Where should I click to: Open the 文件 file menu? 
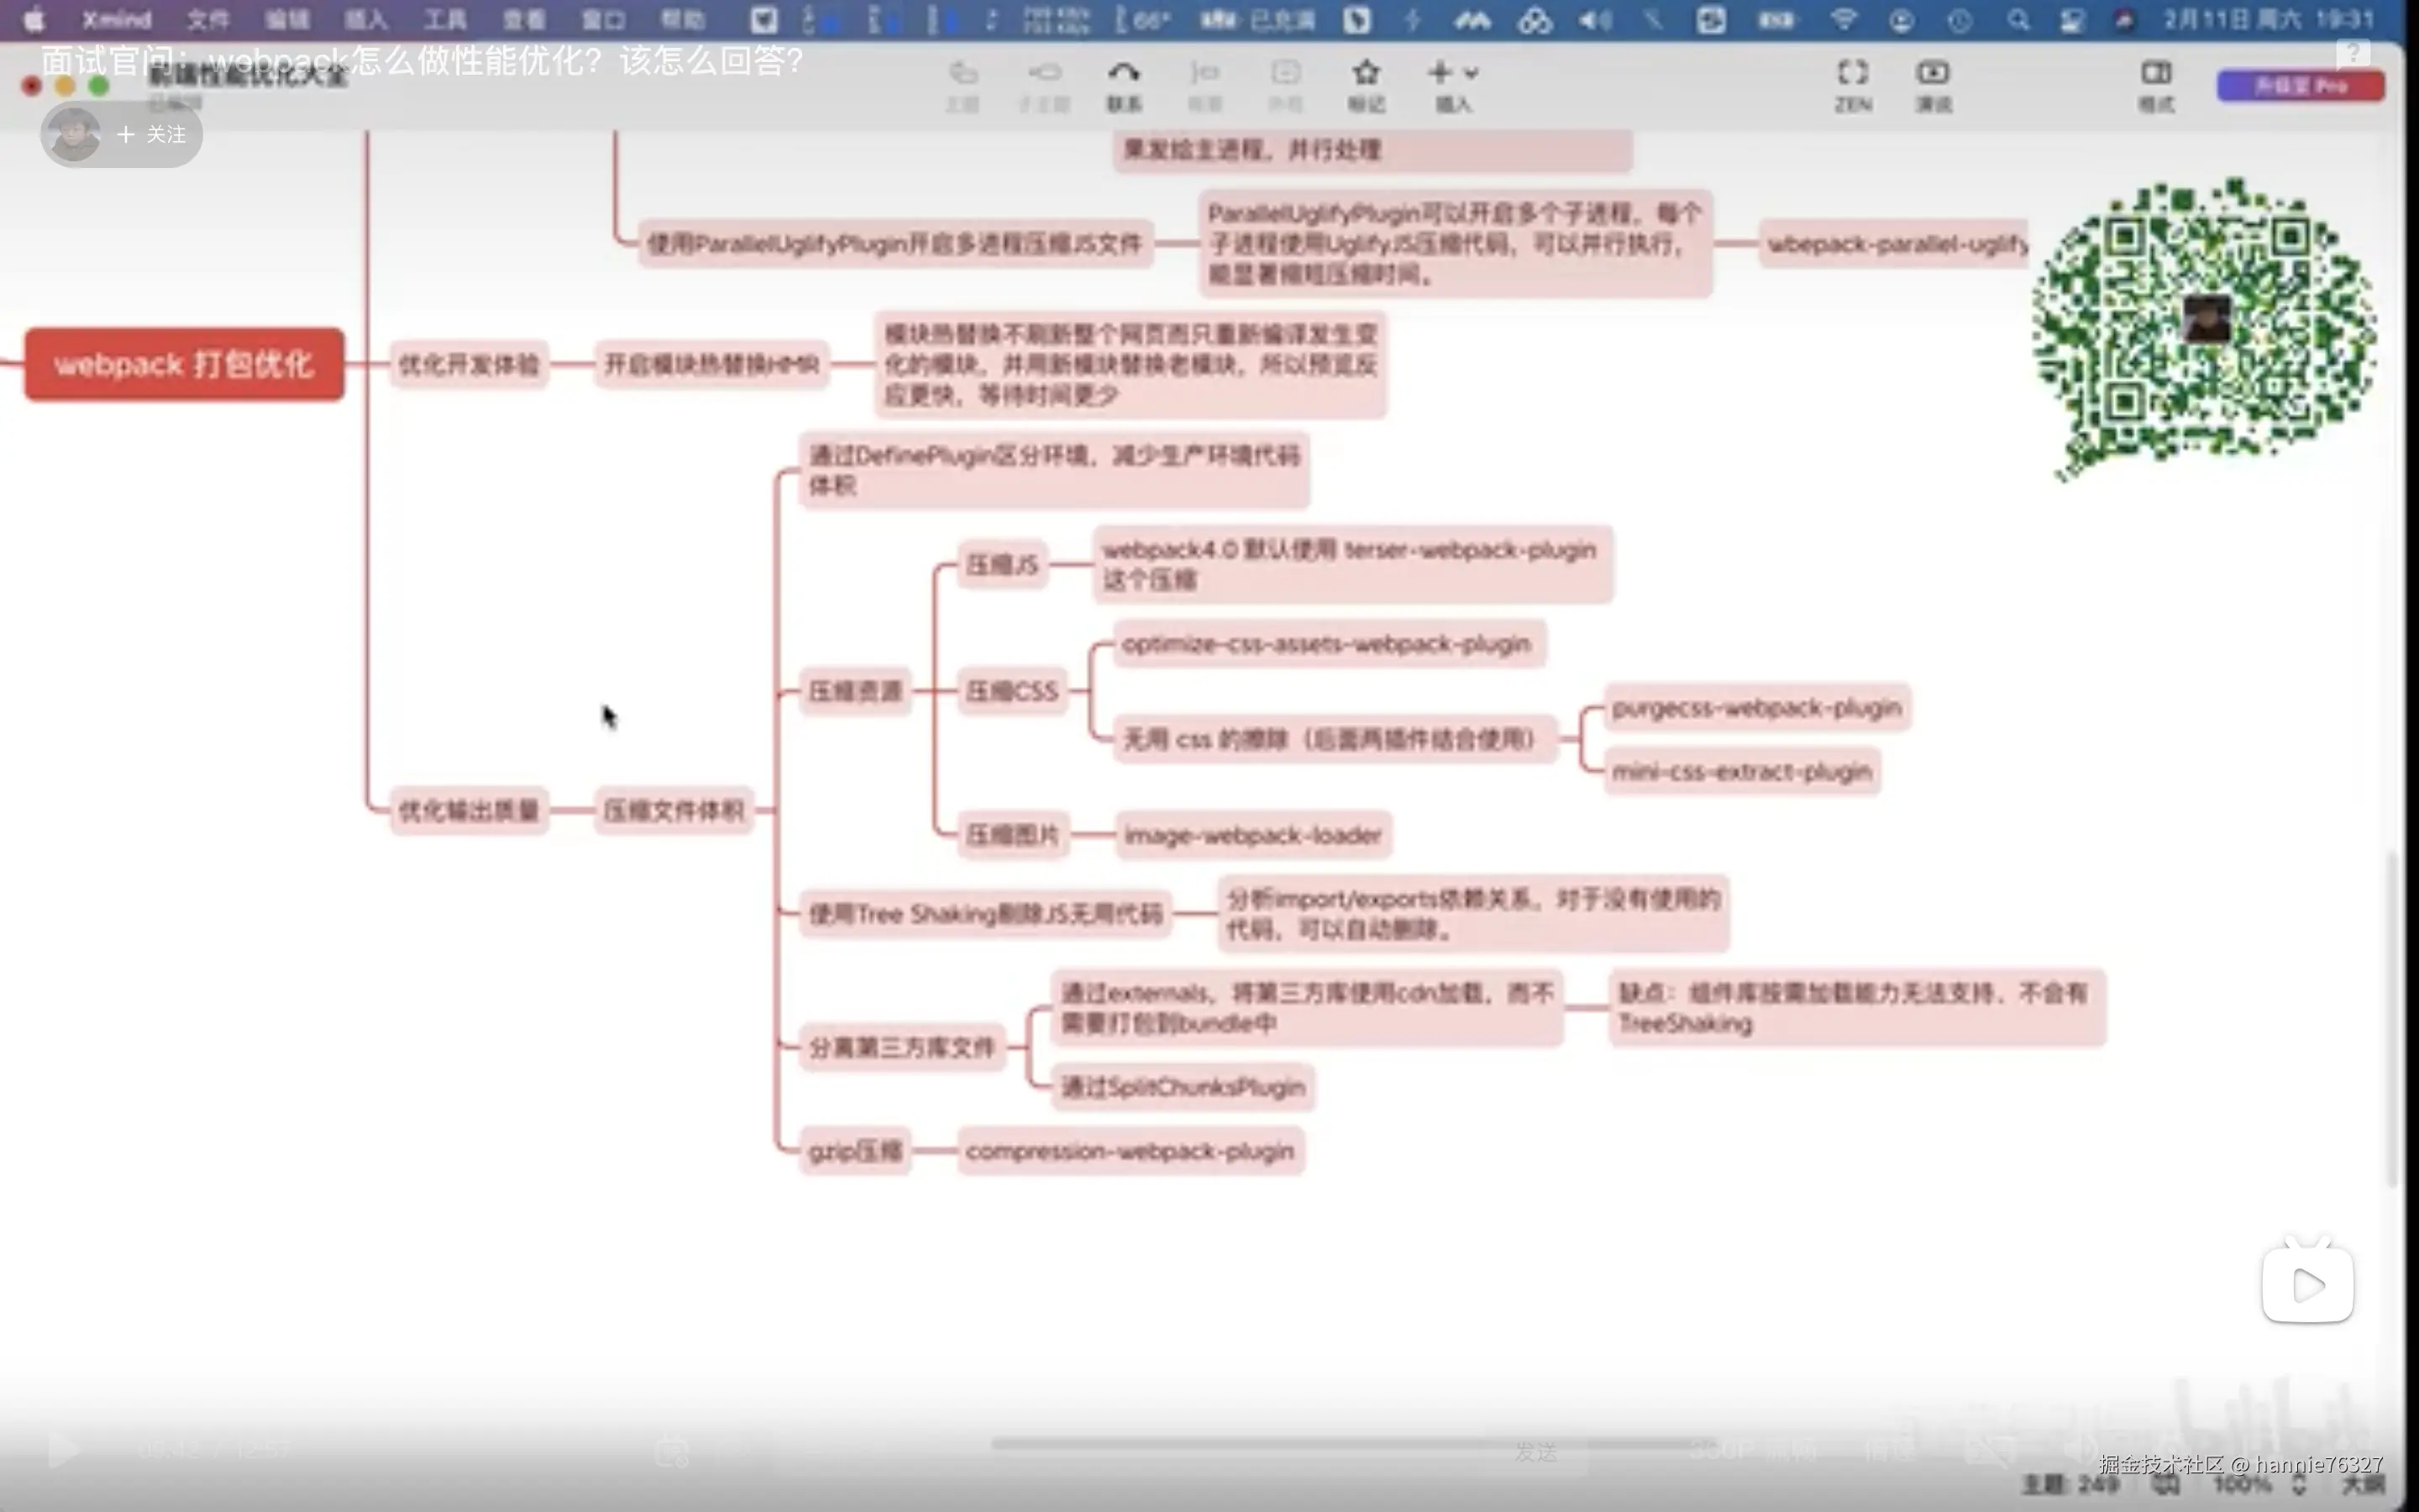click(x=208, y=20)
